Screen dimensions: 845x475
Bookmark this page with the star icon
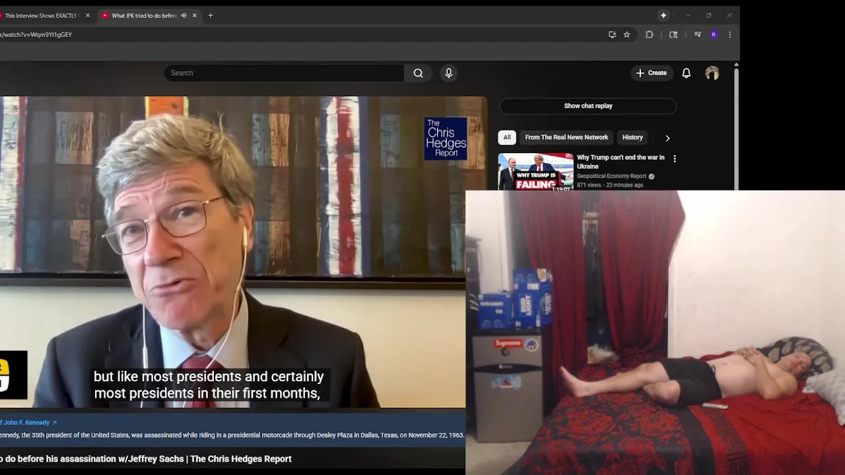pos(626,34)
